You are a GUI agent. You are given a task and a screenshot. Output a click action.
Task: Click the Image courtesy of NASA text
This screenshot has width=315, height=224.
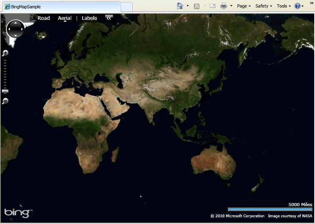click(x=290, y=216)
